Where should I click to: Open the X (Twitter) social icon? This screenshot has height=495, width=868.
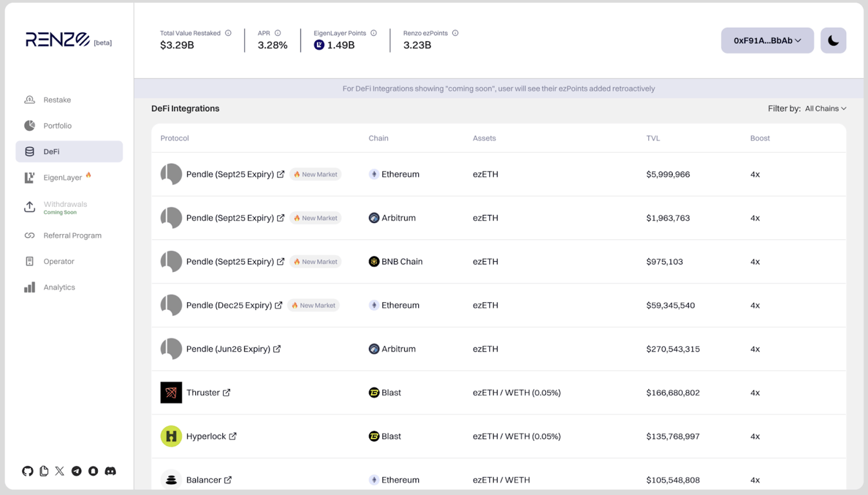click(60, 471)
